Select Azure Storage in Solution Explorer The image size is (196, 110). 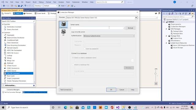point(178,48)
